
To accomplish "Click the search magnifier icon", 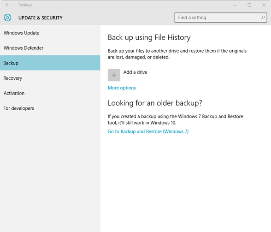I will coord(263,18).
